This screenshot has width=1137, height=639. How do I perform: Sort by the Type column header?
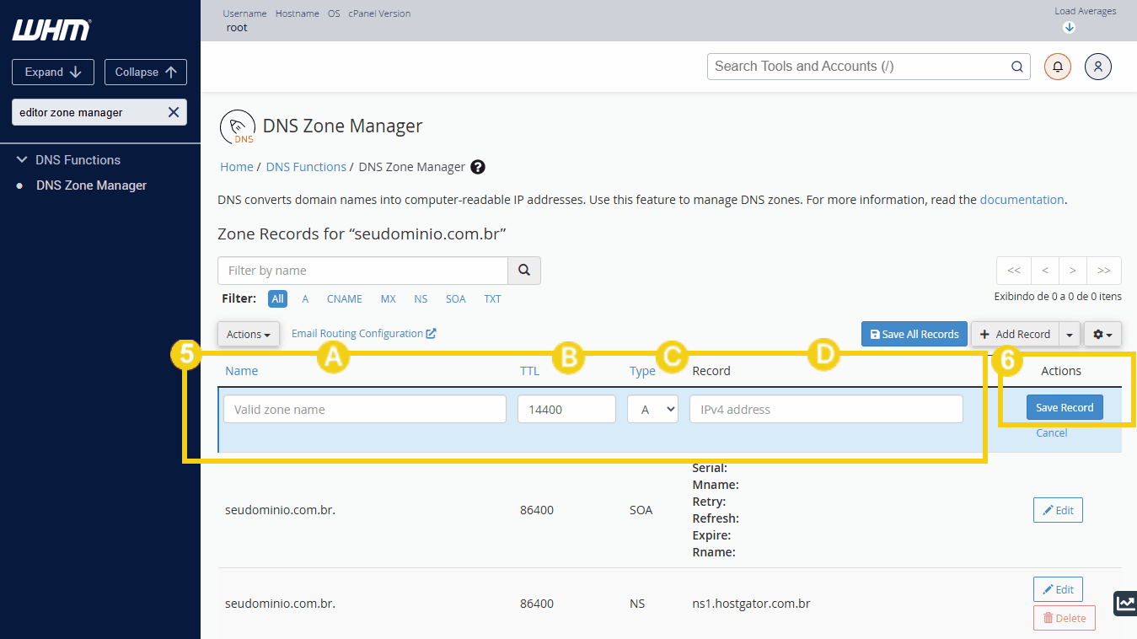642,370
